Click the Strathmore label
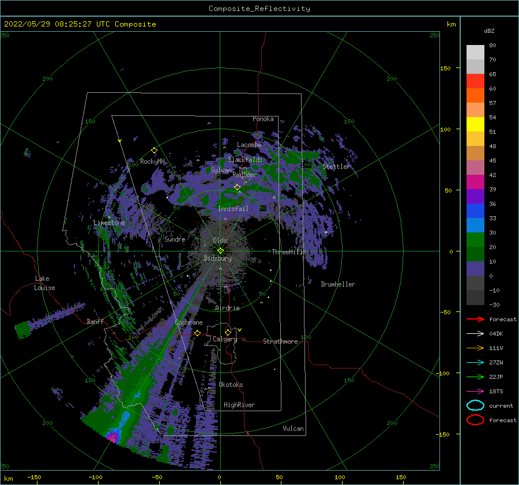The width and height of the screenshot is (519, 485). point(280,341)
